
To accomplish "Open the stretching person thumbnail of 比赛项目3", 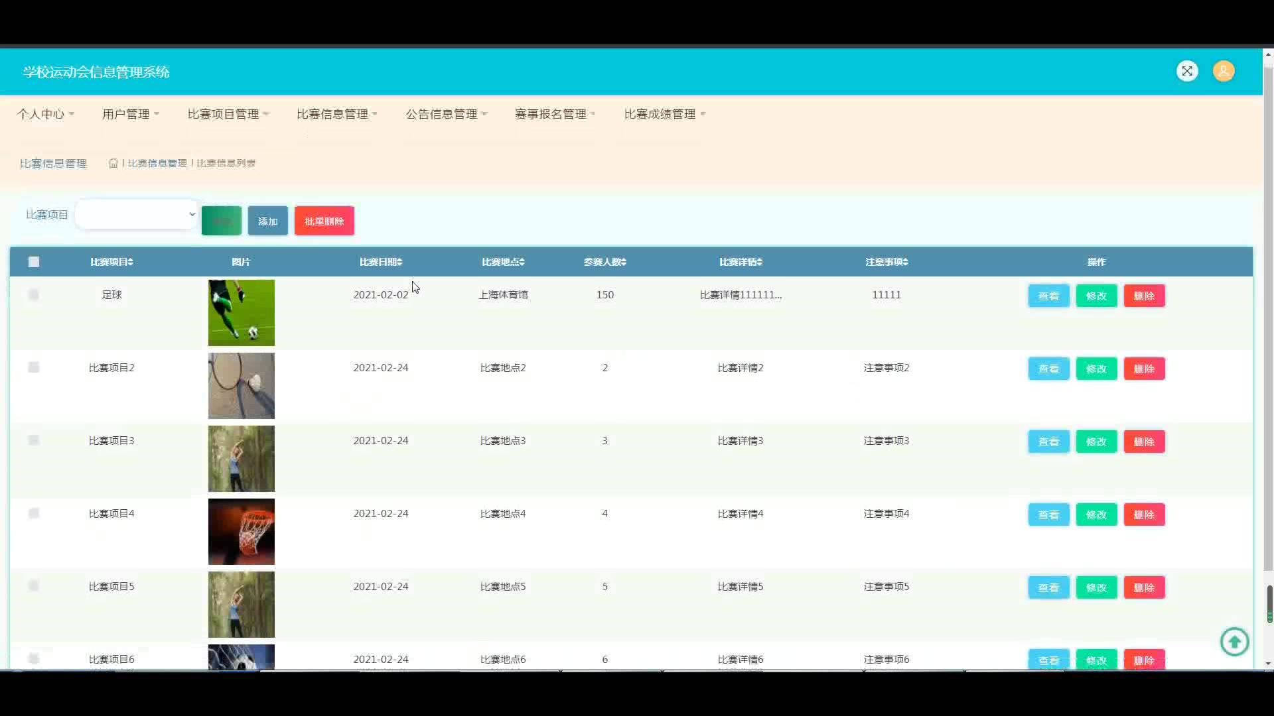I will 242,459.
